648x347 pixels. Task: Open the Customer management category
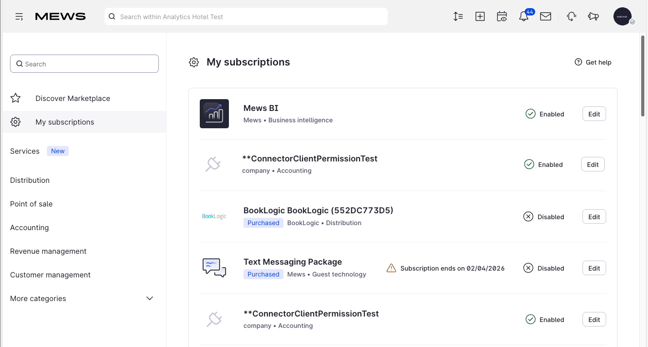click(x=50, y=275)
